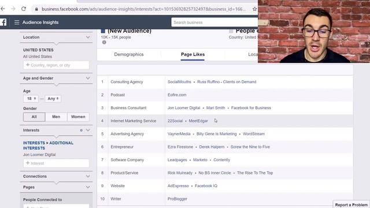
Task: Click the Country, region, or city field
Action: (x=56, y=65)
